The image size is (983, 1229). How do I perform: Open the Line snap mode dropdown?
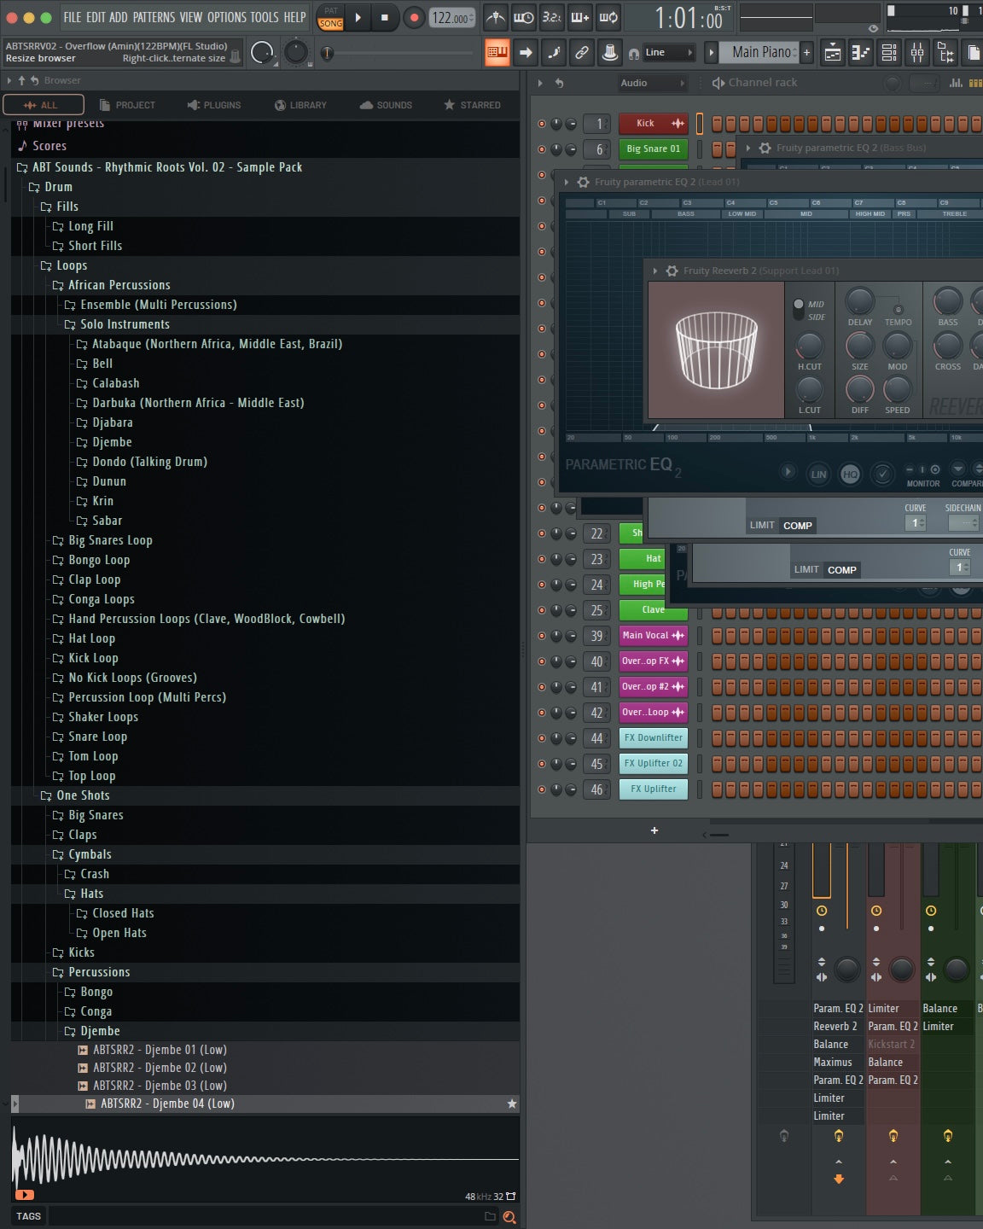668,53
